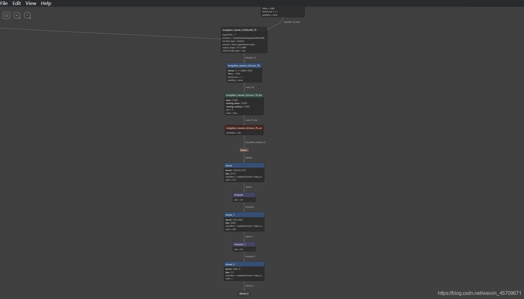This screenshot has height=299, width=524.
Task: Click the 'units = 512' attribute
Action: point(230,180)
